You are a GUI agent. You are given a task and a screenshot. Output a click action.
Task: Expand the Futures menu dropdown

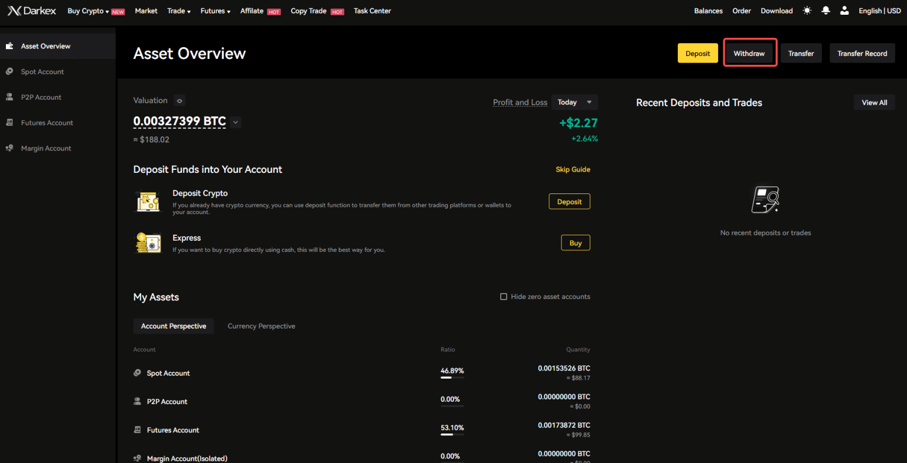[215, 11]
